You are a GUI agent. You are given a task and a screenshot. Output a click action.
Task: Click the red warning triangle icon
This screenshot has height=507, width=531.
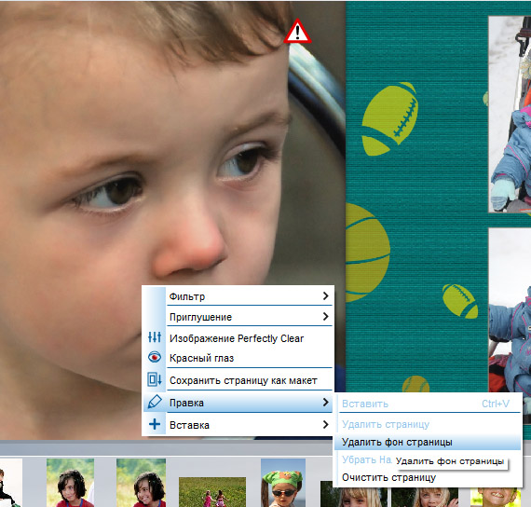[x=297, y=32]
